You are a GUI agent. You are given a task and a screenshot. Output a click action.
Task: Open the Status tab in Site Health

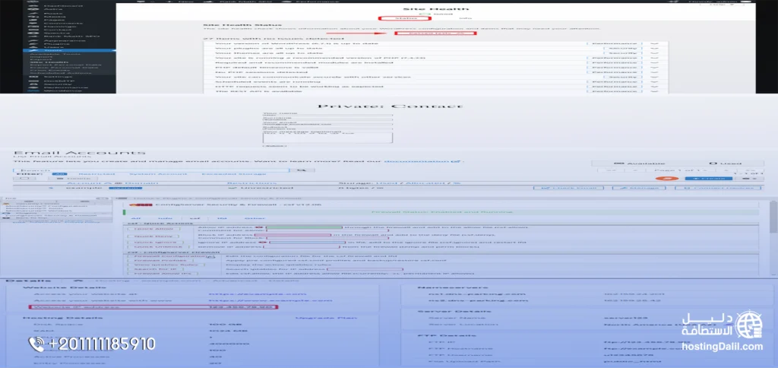(x=406, y=18)
